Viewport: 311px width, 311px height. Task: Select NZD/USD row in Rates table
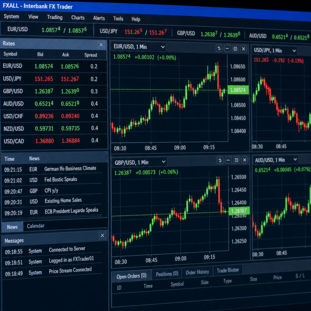pos(54,128)
